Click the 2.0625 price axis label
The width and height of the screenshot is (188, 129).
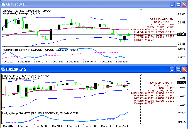pyautogui.click(x=182, y=44)
